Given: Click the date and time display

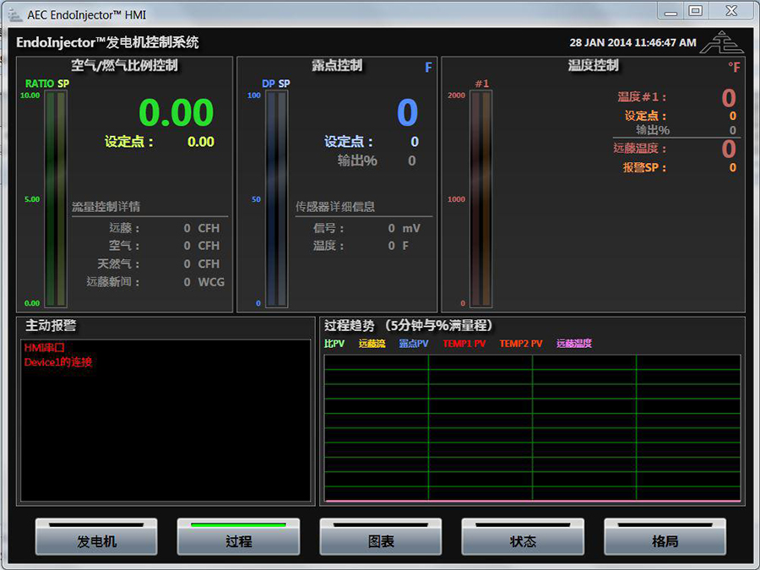Looking at the screenshot, I should (x=632, y=42).
